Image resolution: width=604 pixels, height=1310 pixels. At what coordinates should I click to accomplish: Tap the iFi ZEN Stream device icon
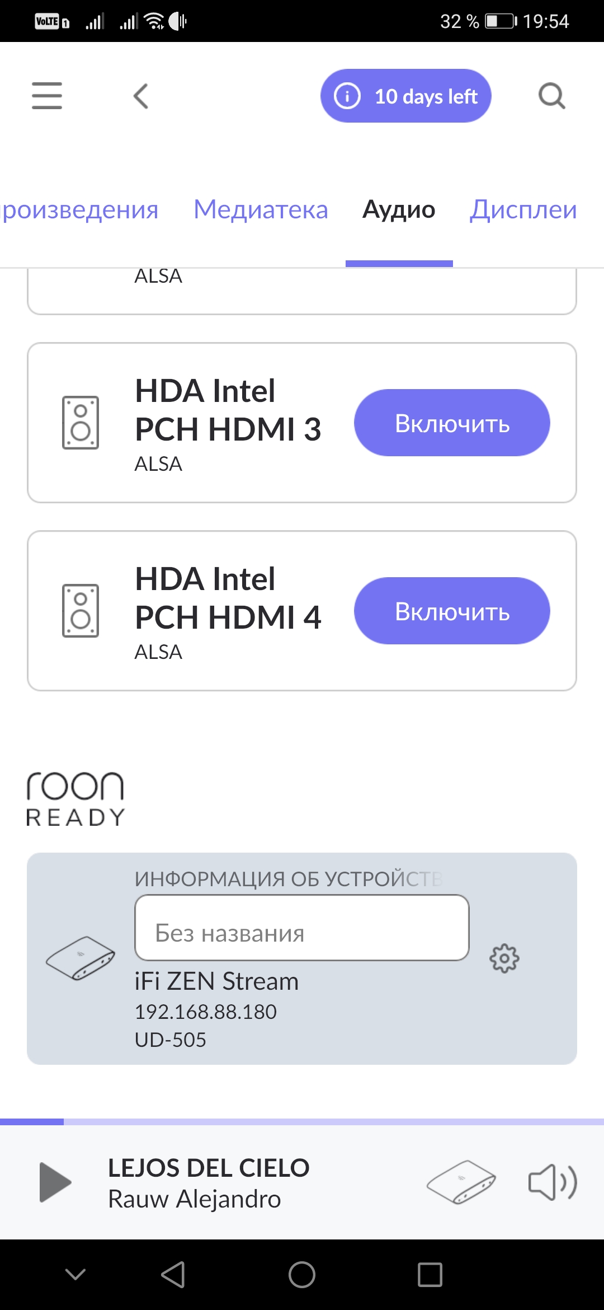click(x=81, y=958)
